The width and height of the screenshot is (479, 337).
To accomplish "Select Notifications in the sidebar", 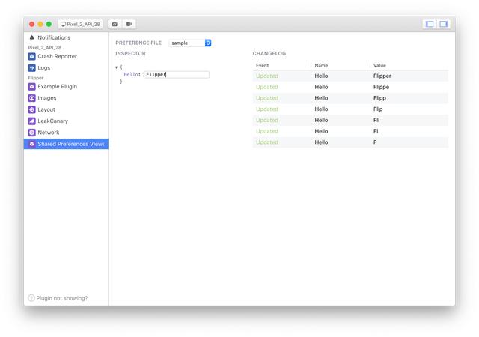I will [54, 37].
